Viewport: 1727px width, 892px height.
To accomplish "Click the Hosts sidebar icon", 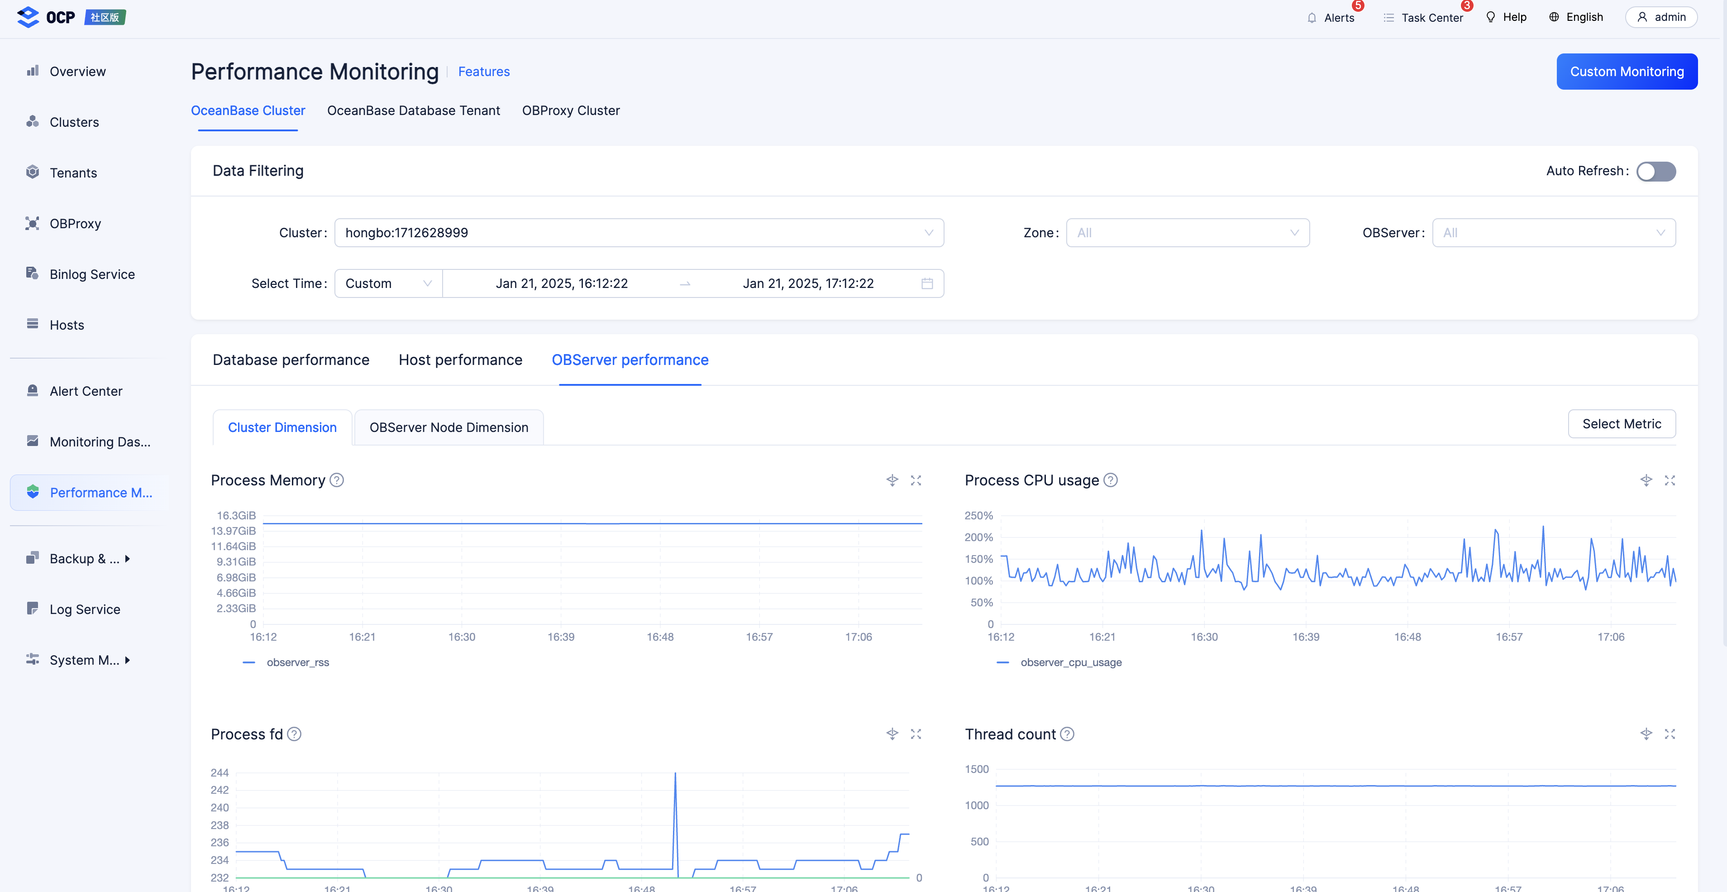I will (x=32, y=325).
